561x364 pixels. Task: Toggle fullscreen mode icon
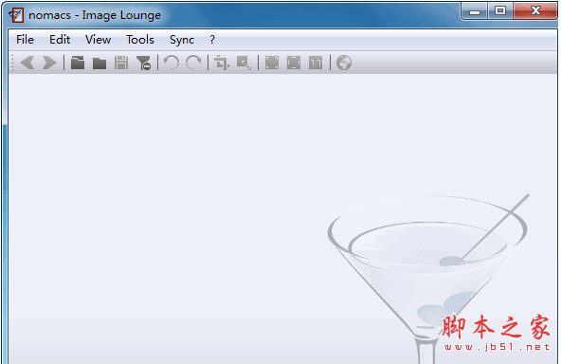pyautogui.click(x=272, y=63)
